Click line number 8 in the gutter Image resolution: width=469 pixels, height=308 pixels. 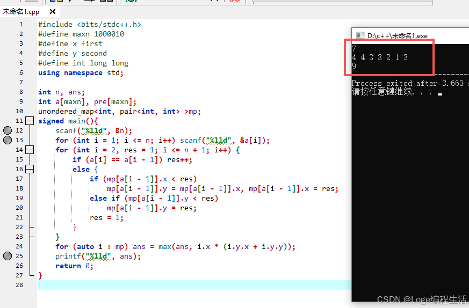[21, 92]
